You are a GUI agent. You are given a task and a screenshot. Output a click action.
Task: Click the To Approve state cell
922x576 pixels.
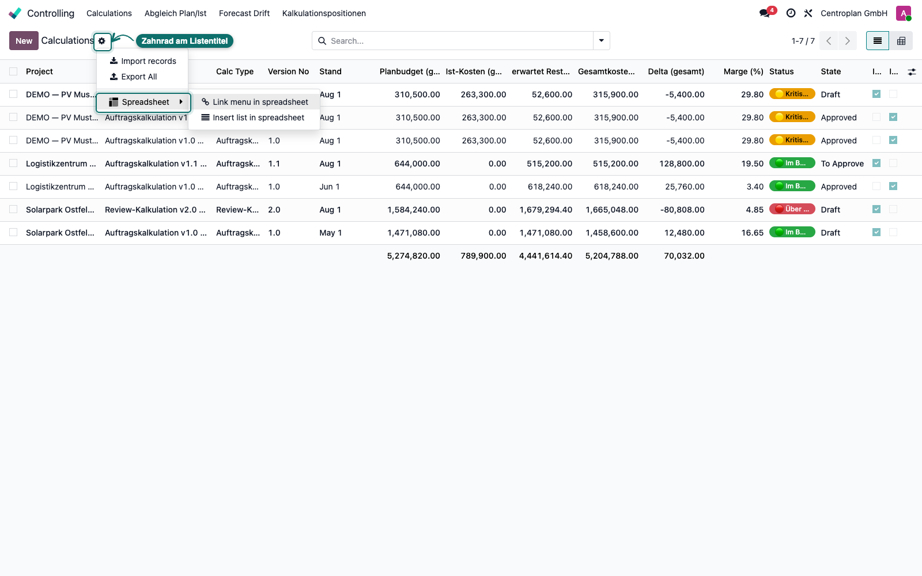(x=842, y=164)
